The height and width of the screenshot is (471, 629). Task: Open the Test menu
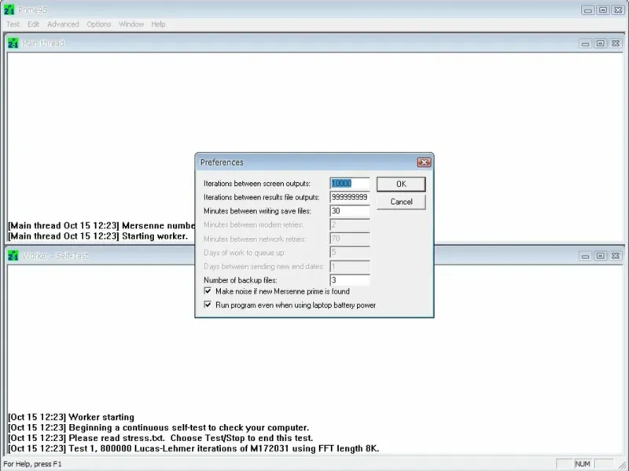[13, 24]
